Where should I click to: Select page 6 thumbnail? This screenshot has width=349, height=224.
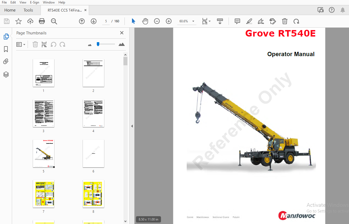coord(93,153)
